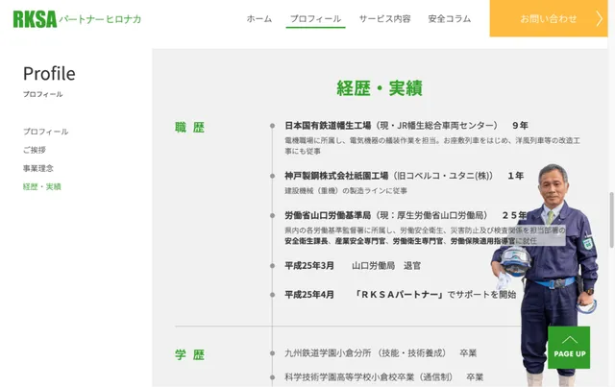Click the PAGE UP button

(569, 348)
